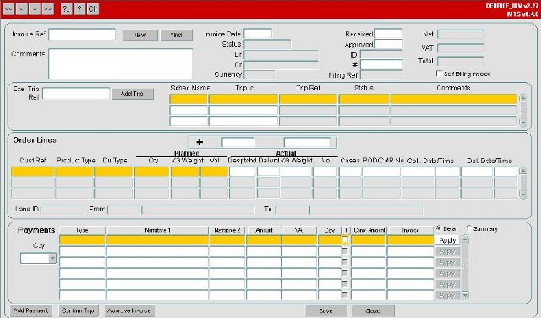This screenshot has height=318, width=541.
Task: Tick the F checkbox in fifth payment row
Action: pos(345,283)
